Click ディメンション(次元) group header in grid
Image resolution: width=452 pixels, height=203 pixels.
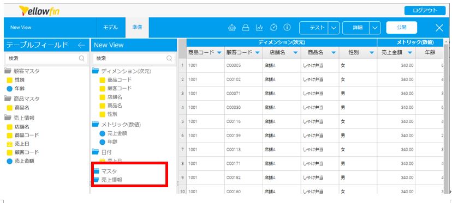282,42
